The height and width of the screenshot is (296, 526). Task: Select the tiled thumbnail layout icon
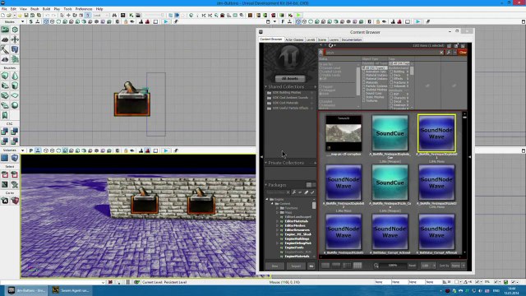[x=358, y=266]
